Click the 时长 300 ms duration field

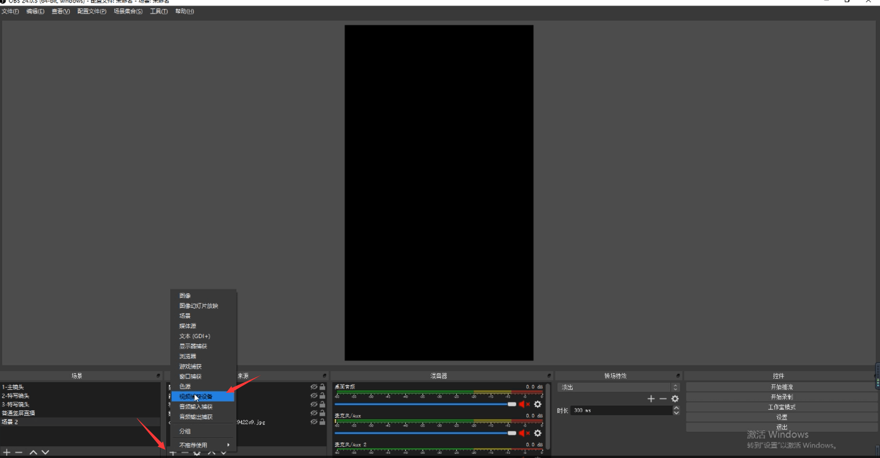tap(621, 411)
